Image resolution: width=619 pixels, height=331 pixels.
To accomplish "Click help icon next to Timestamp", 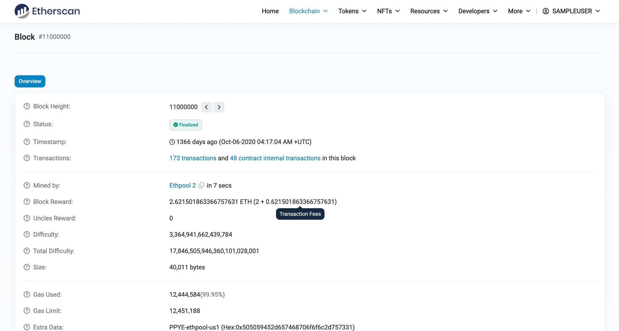I will [x=27, y=142].
